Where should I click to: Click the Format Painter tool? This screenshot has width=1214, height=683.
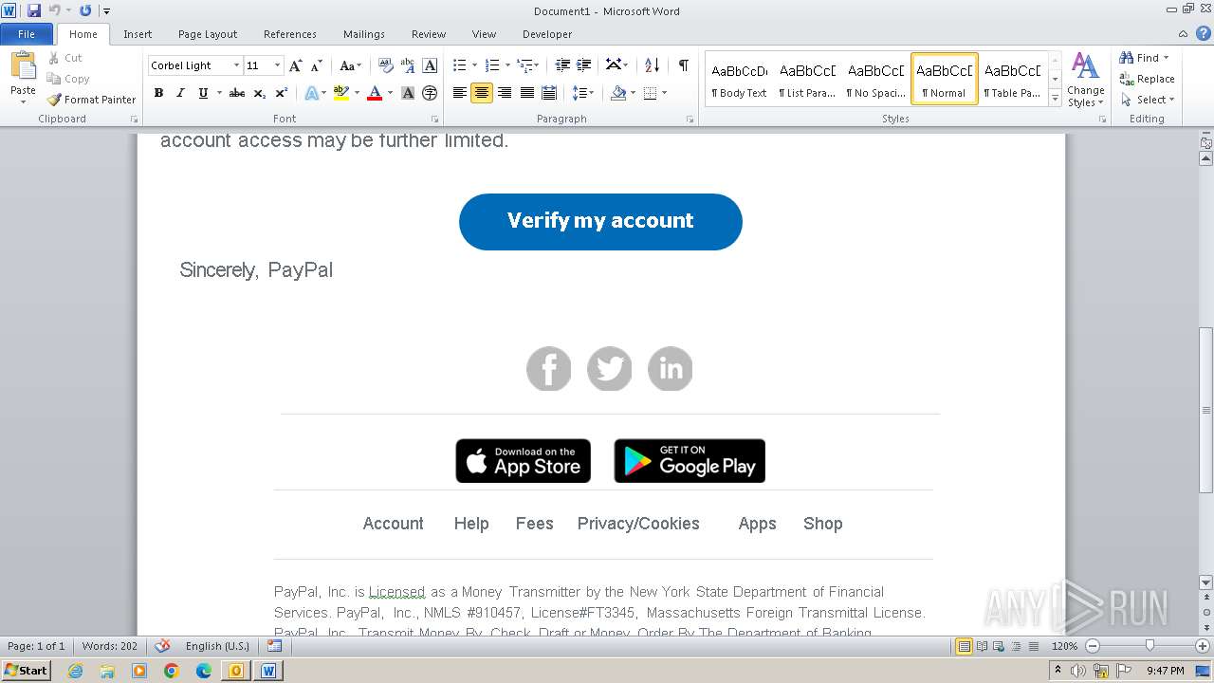coord(91,100)
